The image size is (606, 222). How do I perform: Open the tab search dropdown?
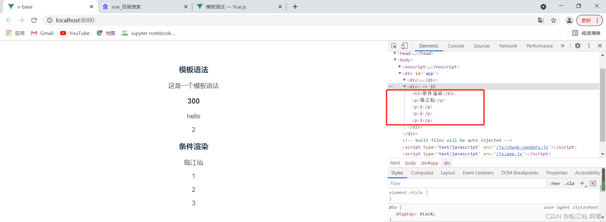pos(544,7)
